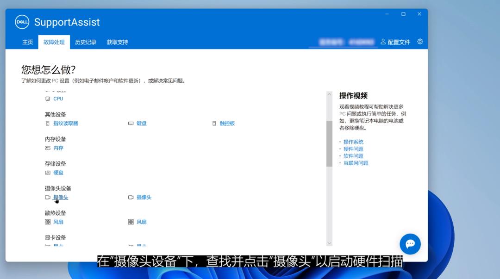Click the CPU link to scan processor

coord(57,99)
